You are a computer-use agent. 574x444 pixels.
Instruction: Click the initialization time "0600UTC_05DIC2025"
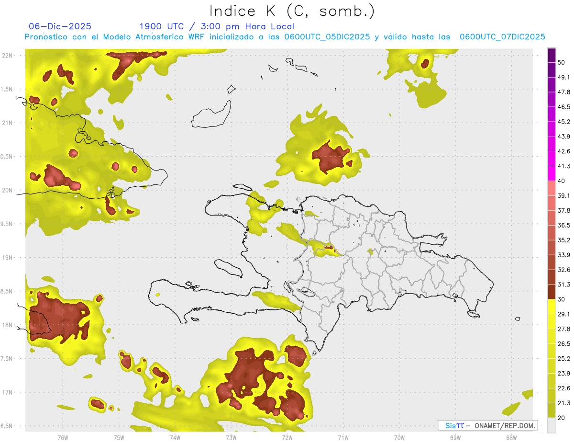[x=327, y=37]
